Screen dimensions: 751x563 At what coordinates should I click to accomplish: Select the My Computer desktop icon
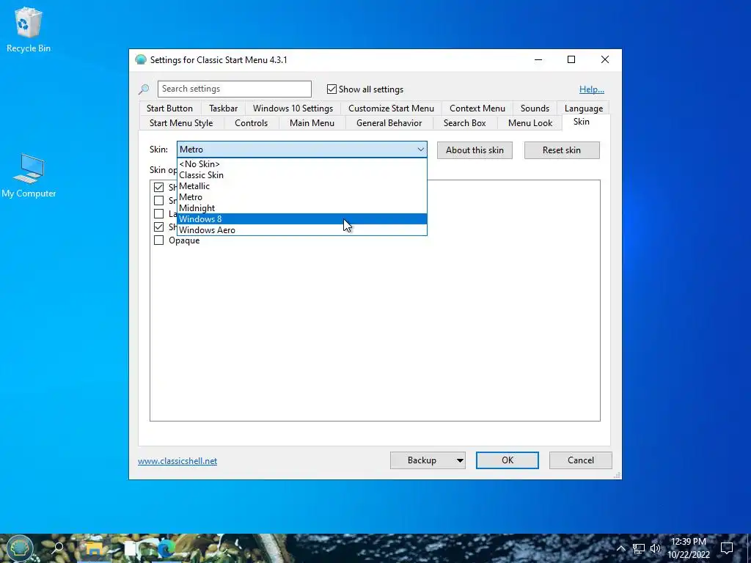coord(29,176)
